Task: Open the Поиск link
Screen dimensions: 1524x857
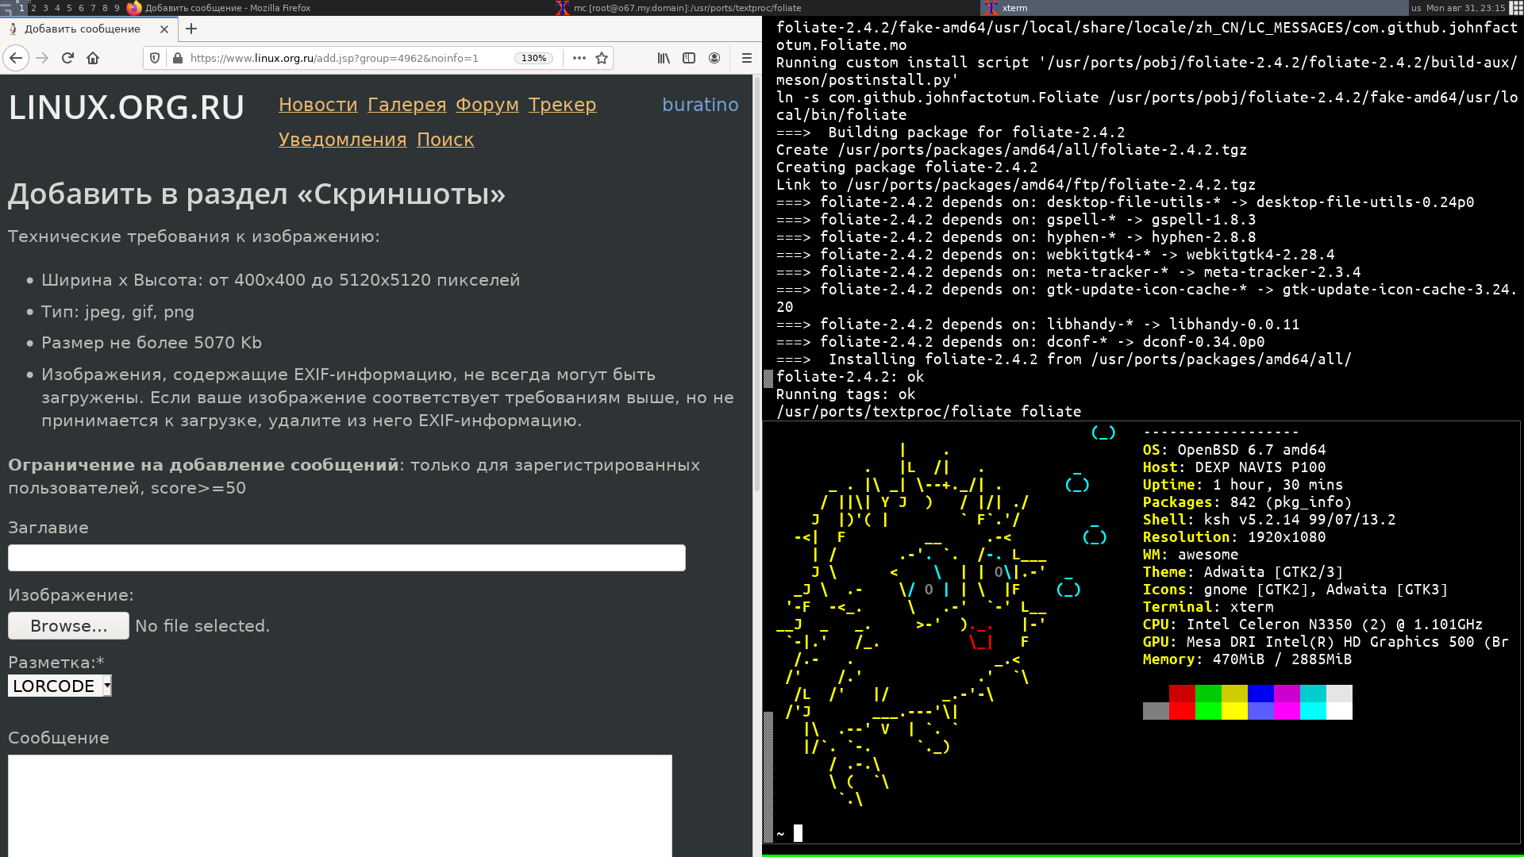Action: point(445,140)
